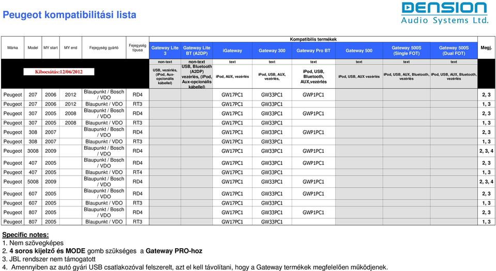Screen dimensions: 496x271
Task: Select the 'iGateway' product header
Action: [x=232, y=51]
